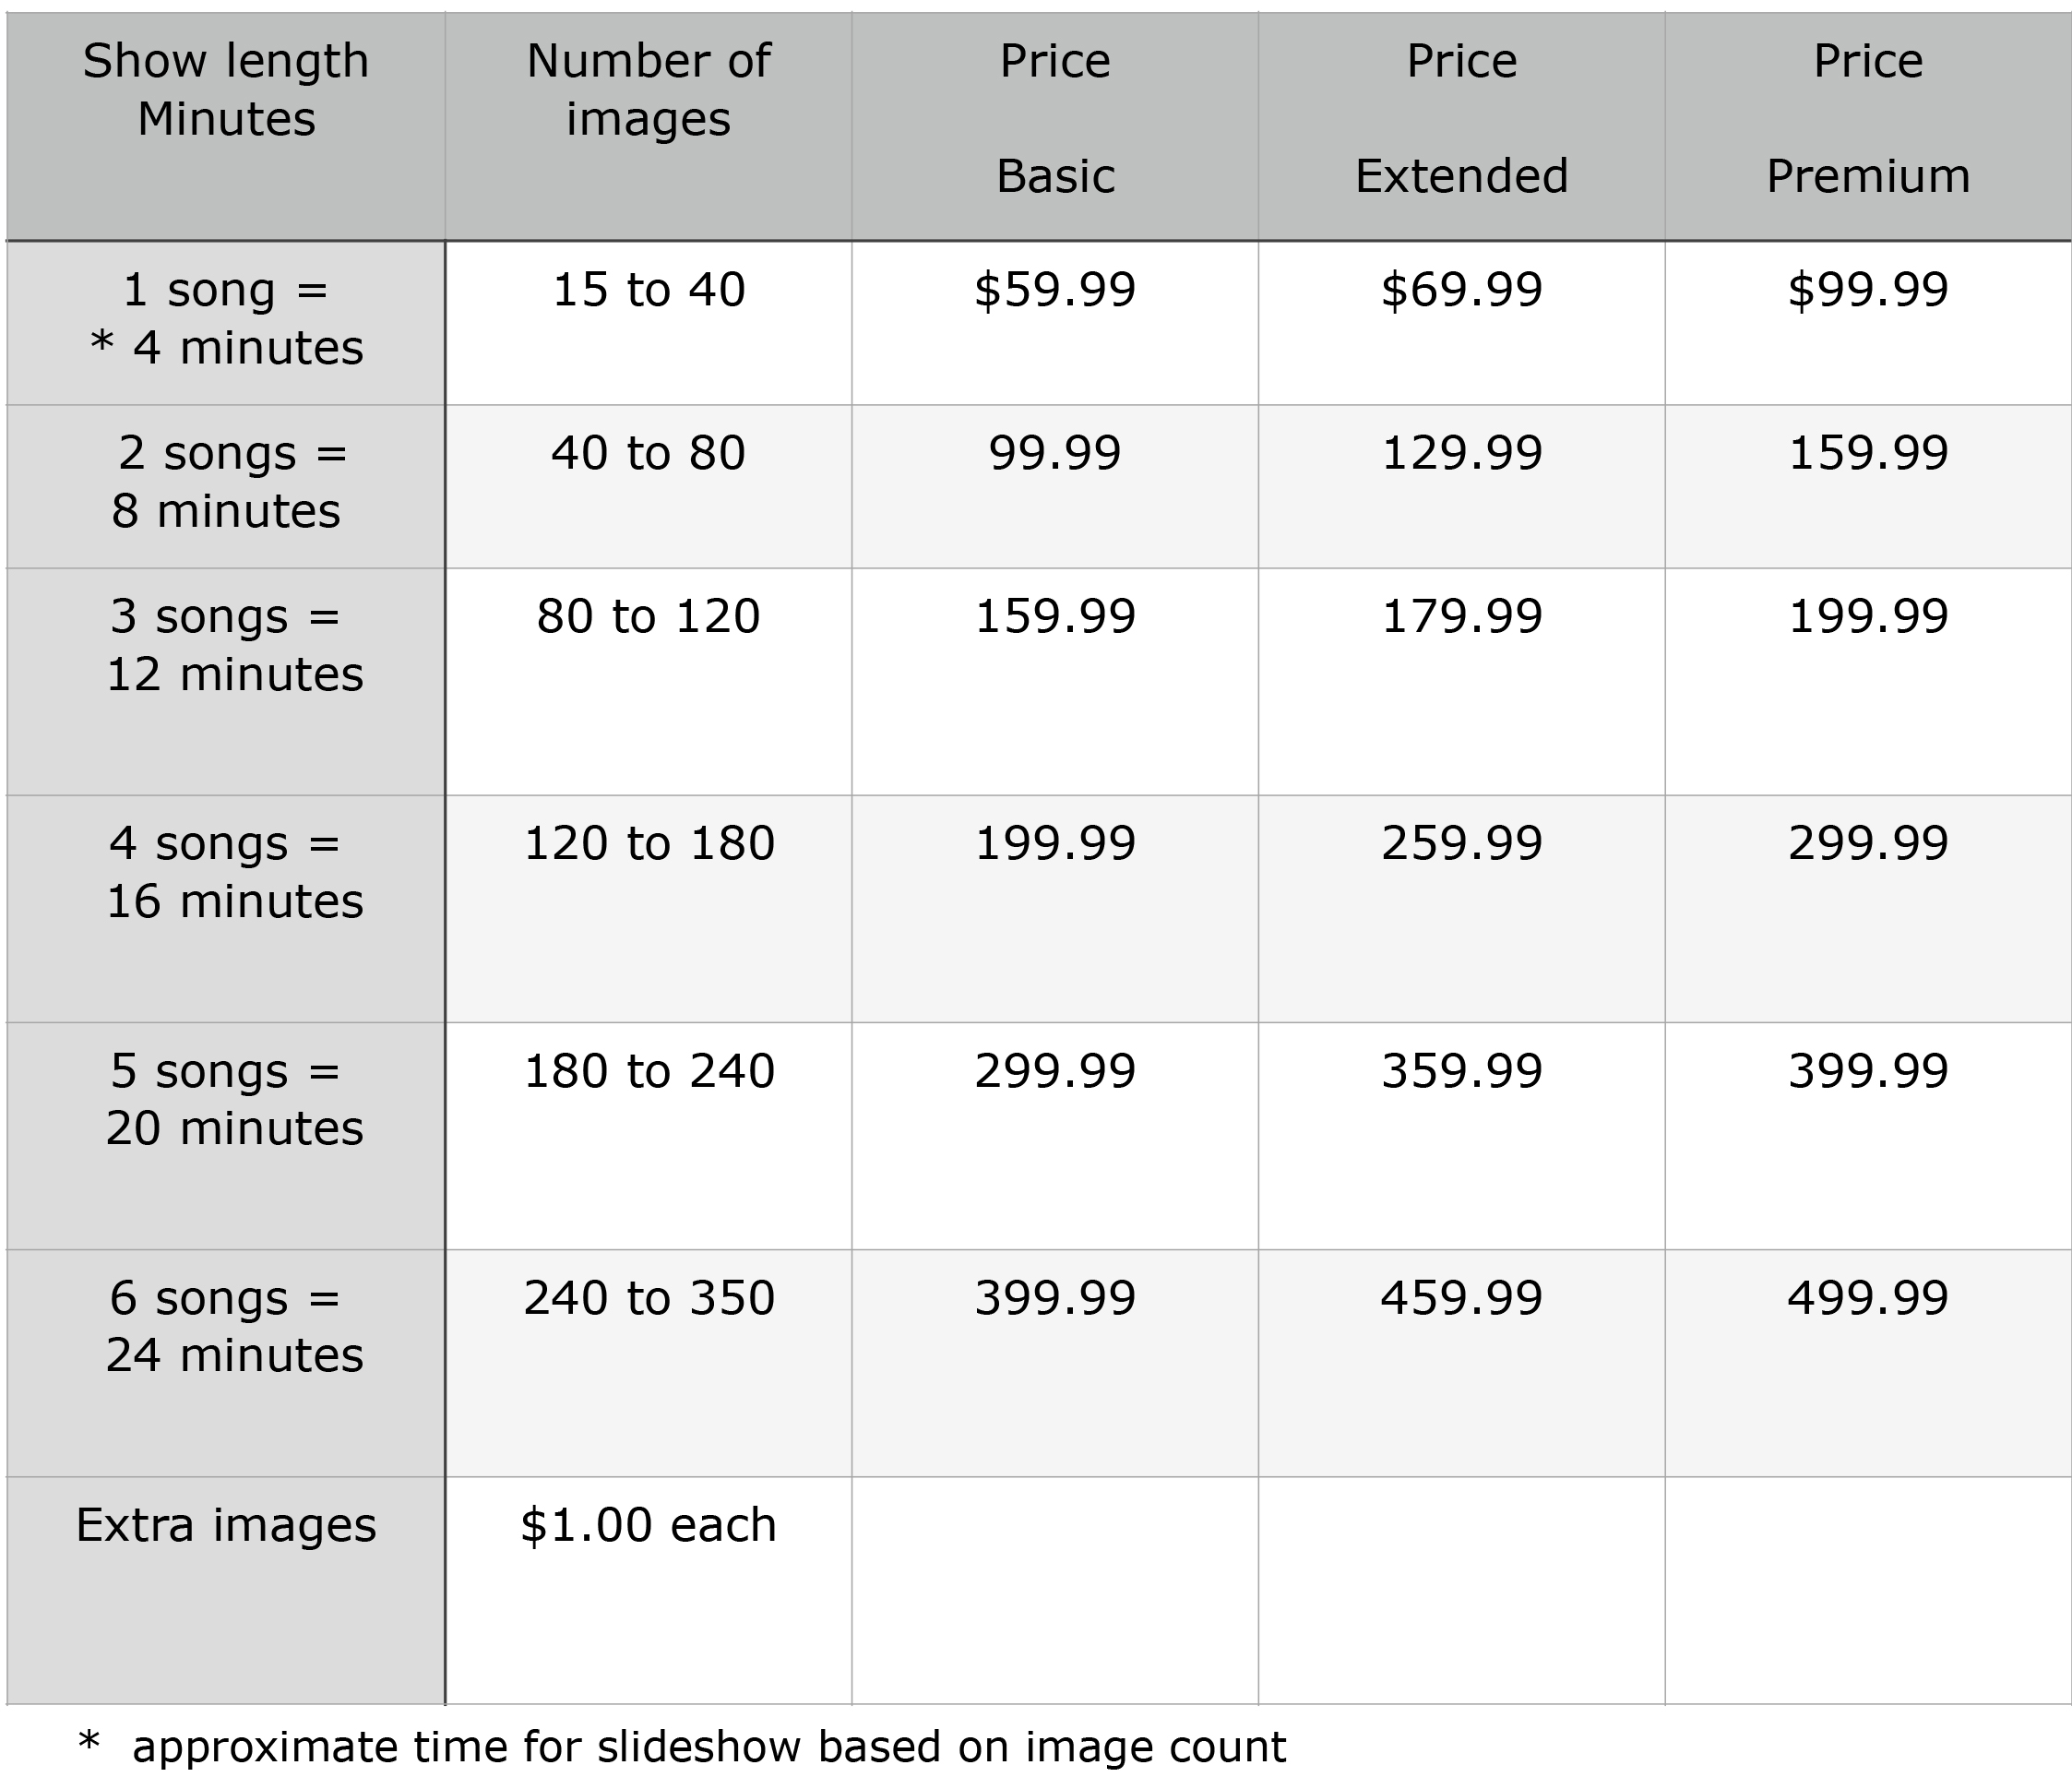The image size is (2072, 1789).
Task: Click the 359.99 Extended price cell
Action: 1461,1071
